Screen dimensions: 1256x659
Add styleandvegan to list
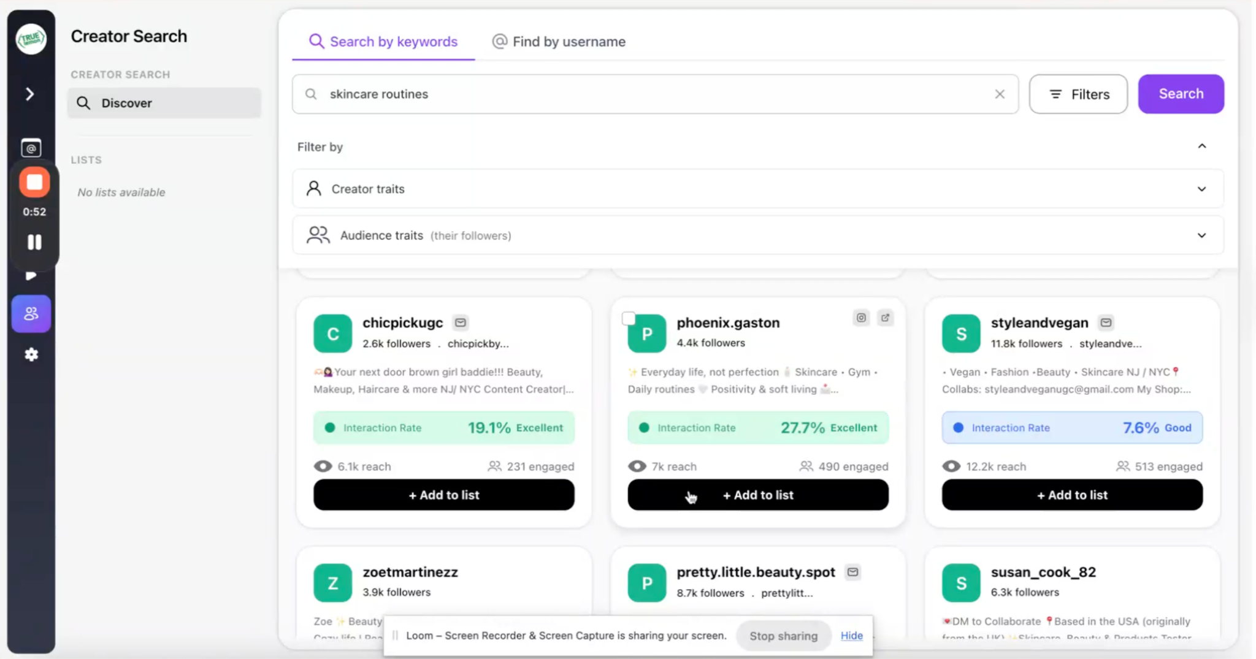(1072, 495)
